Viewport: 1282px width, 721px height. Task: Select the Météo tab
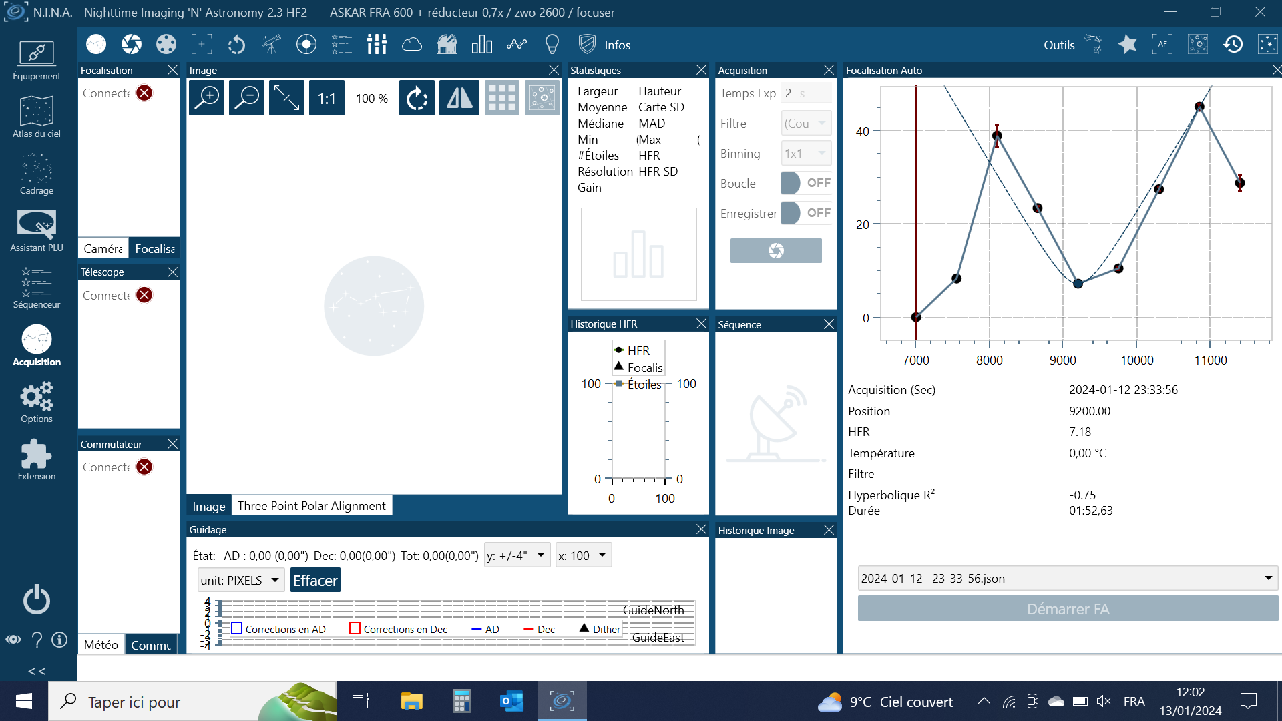point(101,644)
